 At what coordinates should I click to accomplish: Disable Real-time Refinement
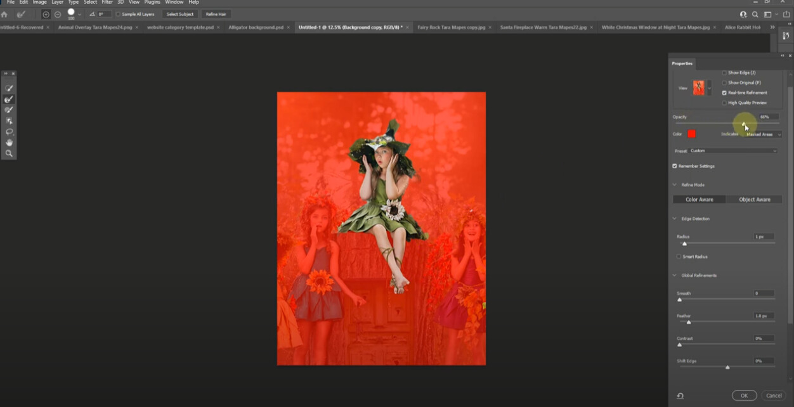click(x=723, y=92)
